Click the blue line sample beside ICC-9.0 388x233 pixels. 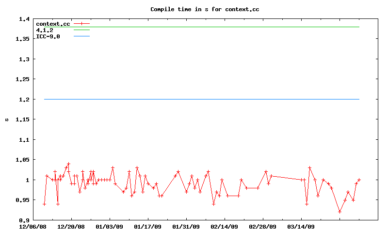point(81,36)
